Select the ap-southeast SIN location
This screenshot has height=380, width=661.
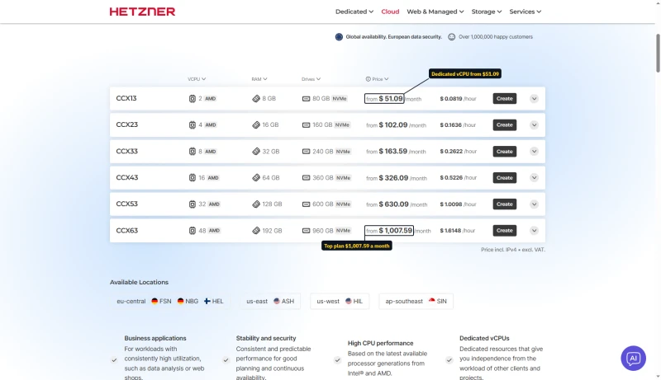416,301
